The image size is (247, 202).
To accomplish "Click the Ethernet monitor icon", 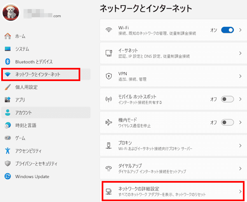I will (x=109, y=53).
